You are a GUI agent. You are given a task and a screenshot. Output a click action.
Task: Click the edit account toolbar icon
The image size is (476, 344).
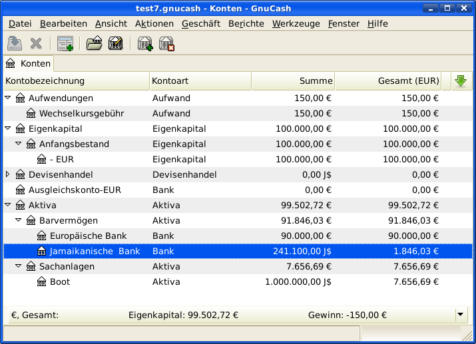point(115,44)
